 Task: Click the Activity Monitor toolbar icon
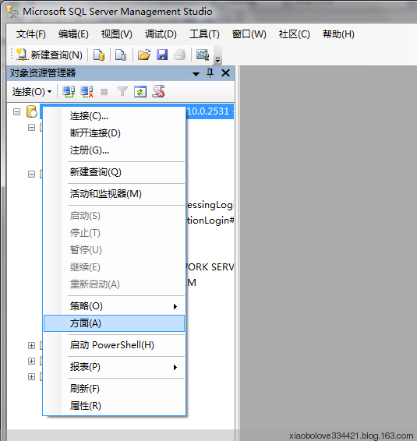tap(203, 55)
